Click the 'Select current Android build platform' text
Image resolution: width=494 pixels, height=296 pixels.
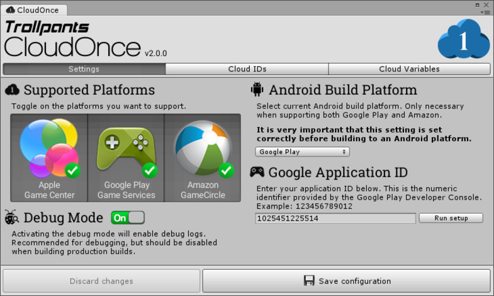pyautogui.click(x=360, y=111)
